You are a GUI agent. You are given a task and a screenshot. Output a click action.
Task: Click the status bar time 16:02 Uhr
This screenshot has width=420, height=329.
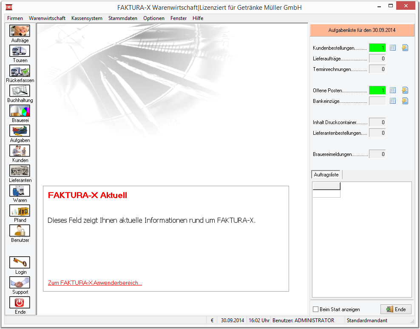coord(259,320)
